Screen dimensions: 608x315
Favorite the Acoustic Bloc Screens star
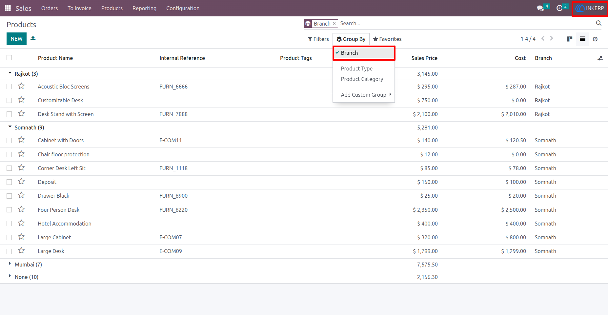coord(21,86)
